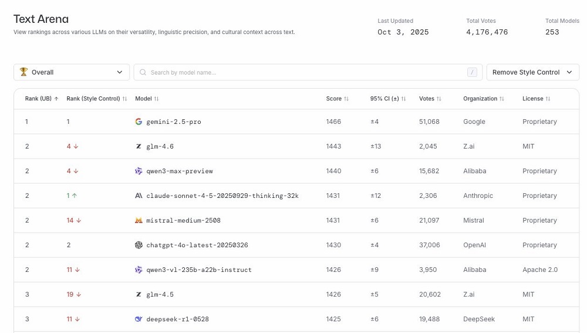Expand the Remove Style Control dropdown
This screenshot has height=333, width=587.
click(x=532, y=72)
